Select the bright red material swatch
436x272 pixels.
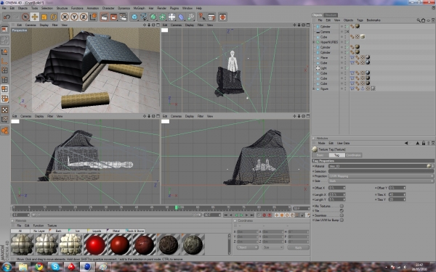point(95,244)
